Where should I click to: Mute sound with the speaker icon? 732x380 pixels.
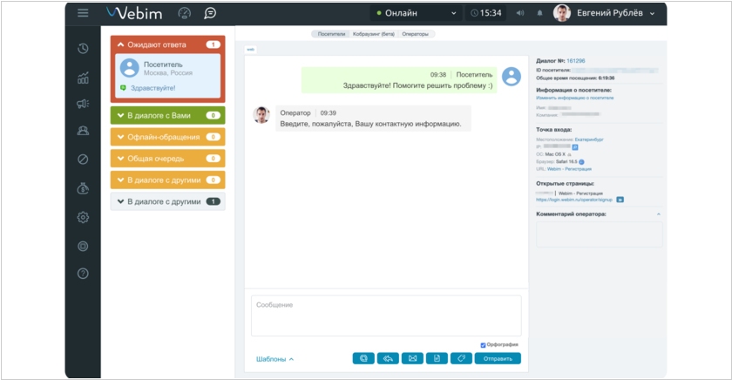pos(520,13)
